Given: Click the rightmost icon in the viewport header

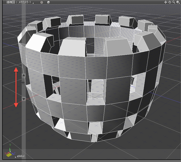Looking at the screenshot, I should click(178, 2).
